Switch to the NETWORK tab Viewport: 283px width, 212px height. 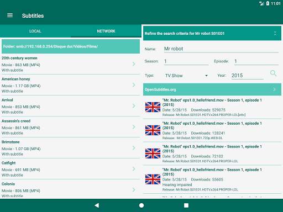pyautogui.click(x=106, y=31)
